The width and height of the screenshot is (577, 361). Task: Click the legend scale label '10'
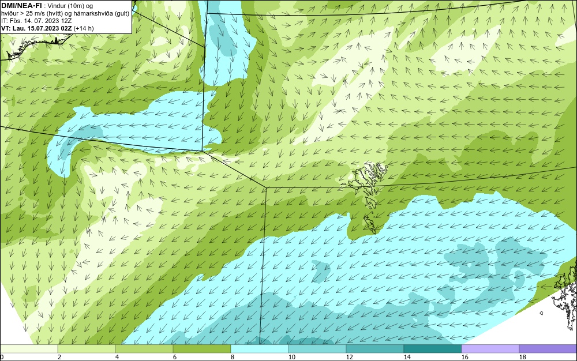pos(292,357)
